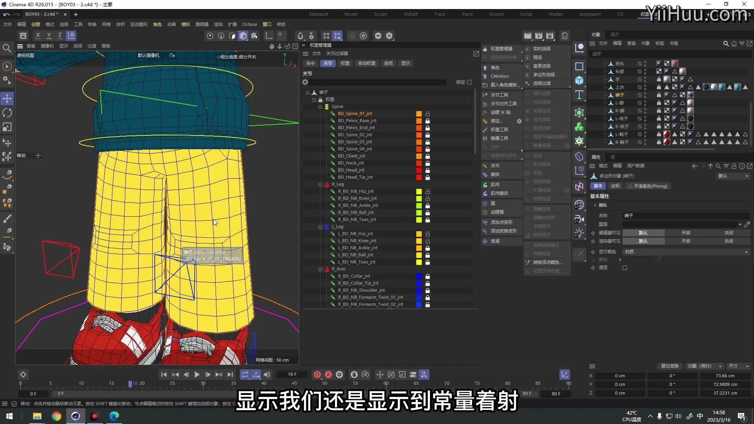Check the 透显 checkbox

pos(625,268)
